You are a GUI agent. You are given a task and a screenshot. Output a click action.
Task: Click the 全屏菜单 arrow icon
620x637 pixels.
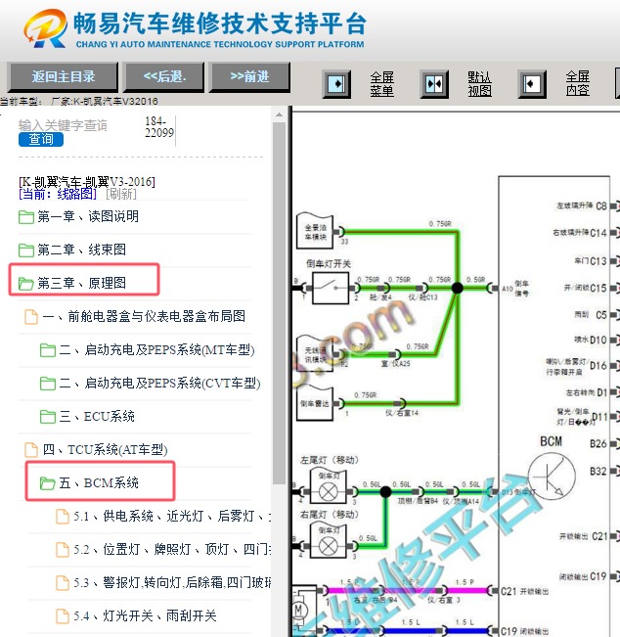point(336,84)
